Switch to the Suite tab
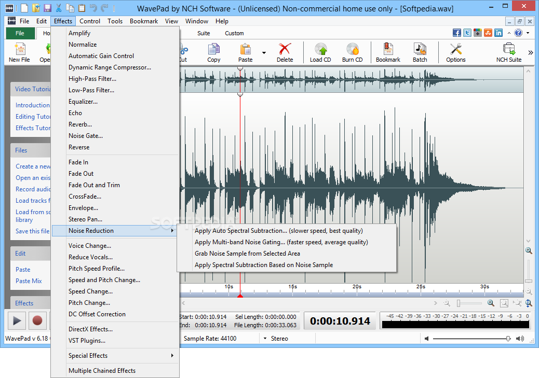539x378 pixels. click(x=204, y=33)
